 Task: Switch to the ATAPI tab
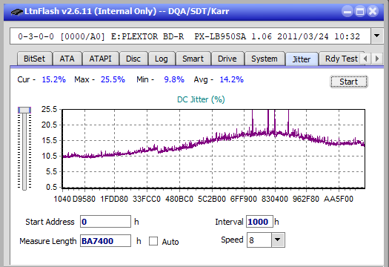(x=100, y=59)
